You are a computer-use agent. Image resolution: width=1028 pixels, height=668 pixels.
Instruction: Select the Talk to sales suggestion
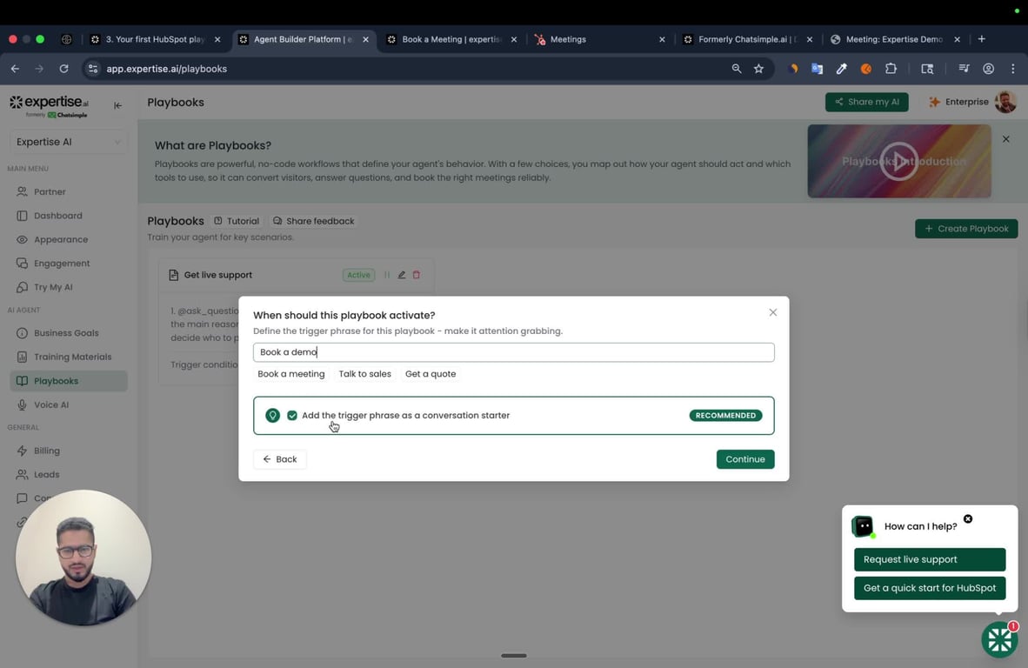(x=364, y=374)
